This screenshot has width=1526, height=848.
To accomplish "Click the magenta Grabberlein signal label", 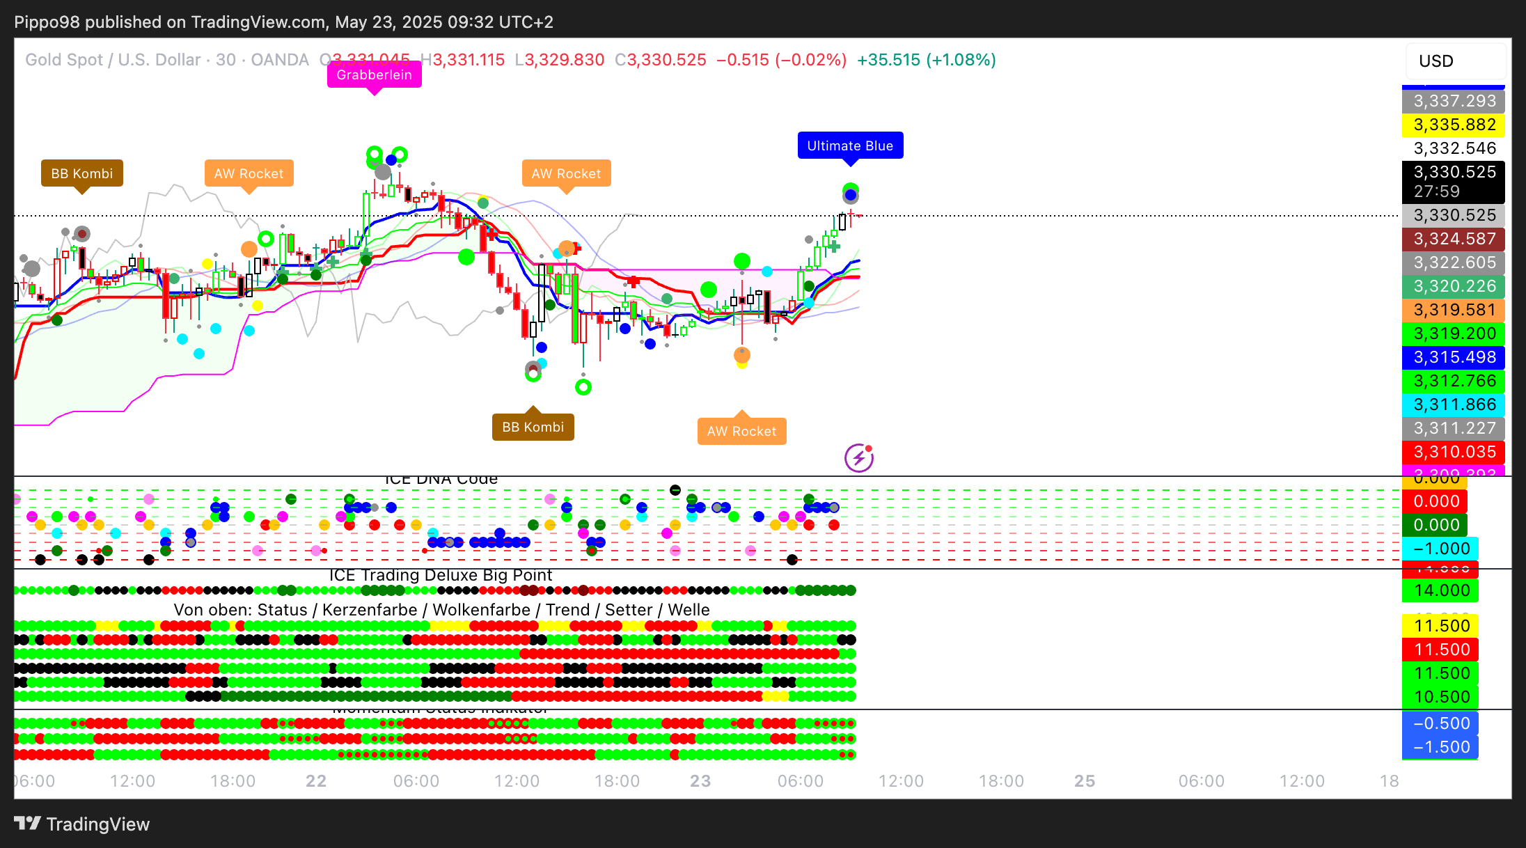I will click(374, 75).
